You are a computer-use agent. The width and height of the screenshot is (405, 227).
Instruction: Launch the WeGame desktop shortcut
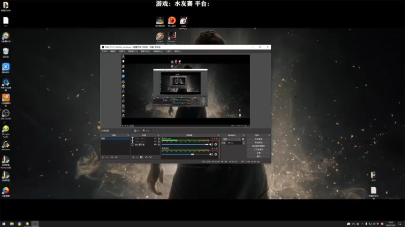pyautogui.click(x=6, y=145)
